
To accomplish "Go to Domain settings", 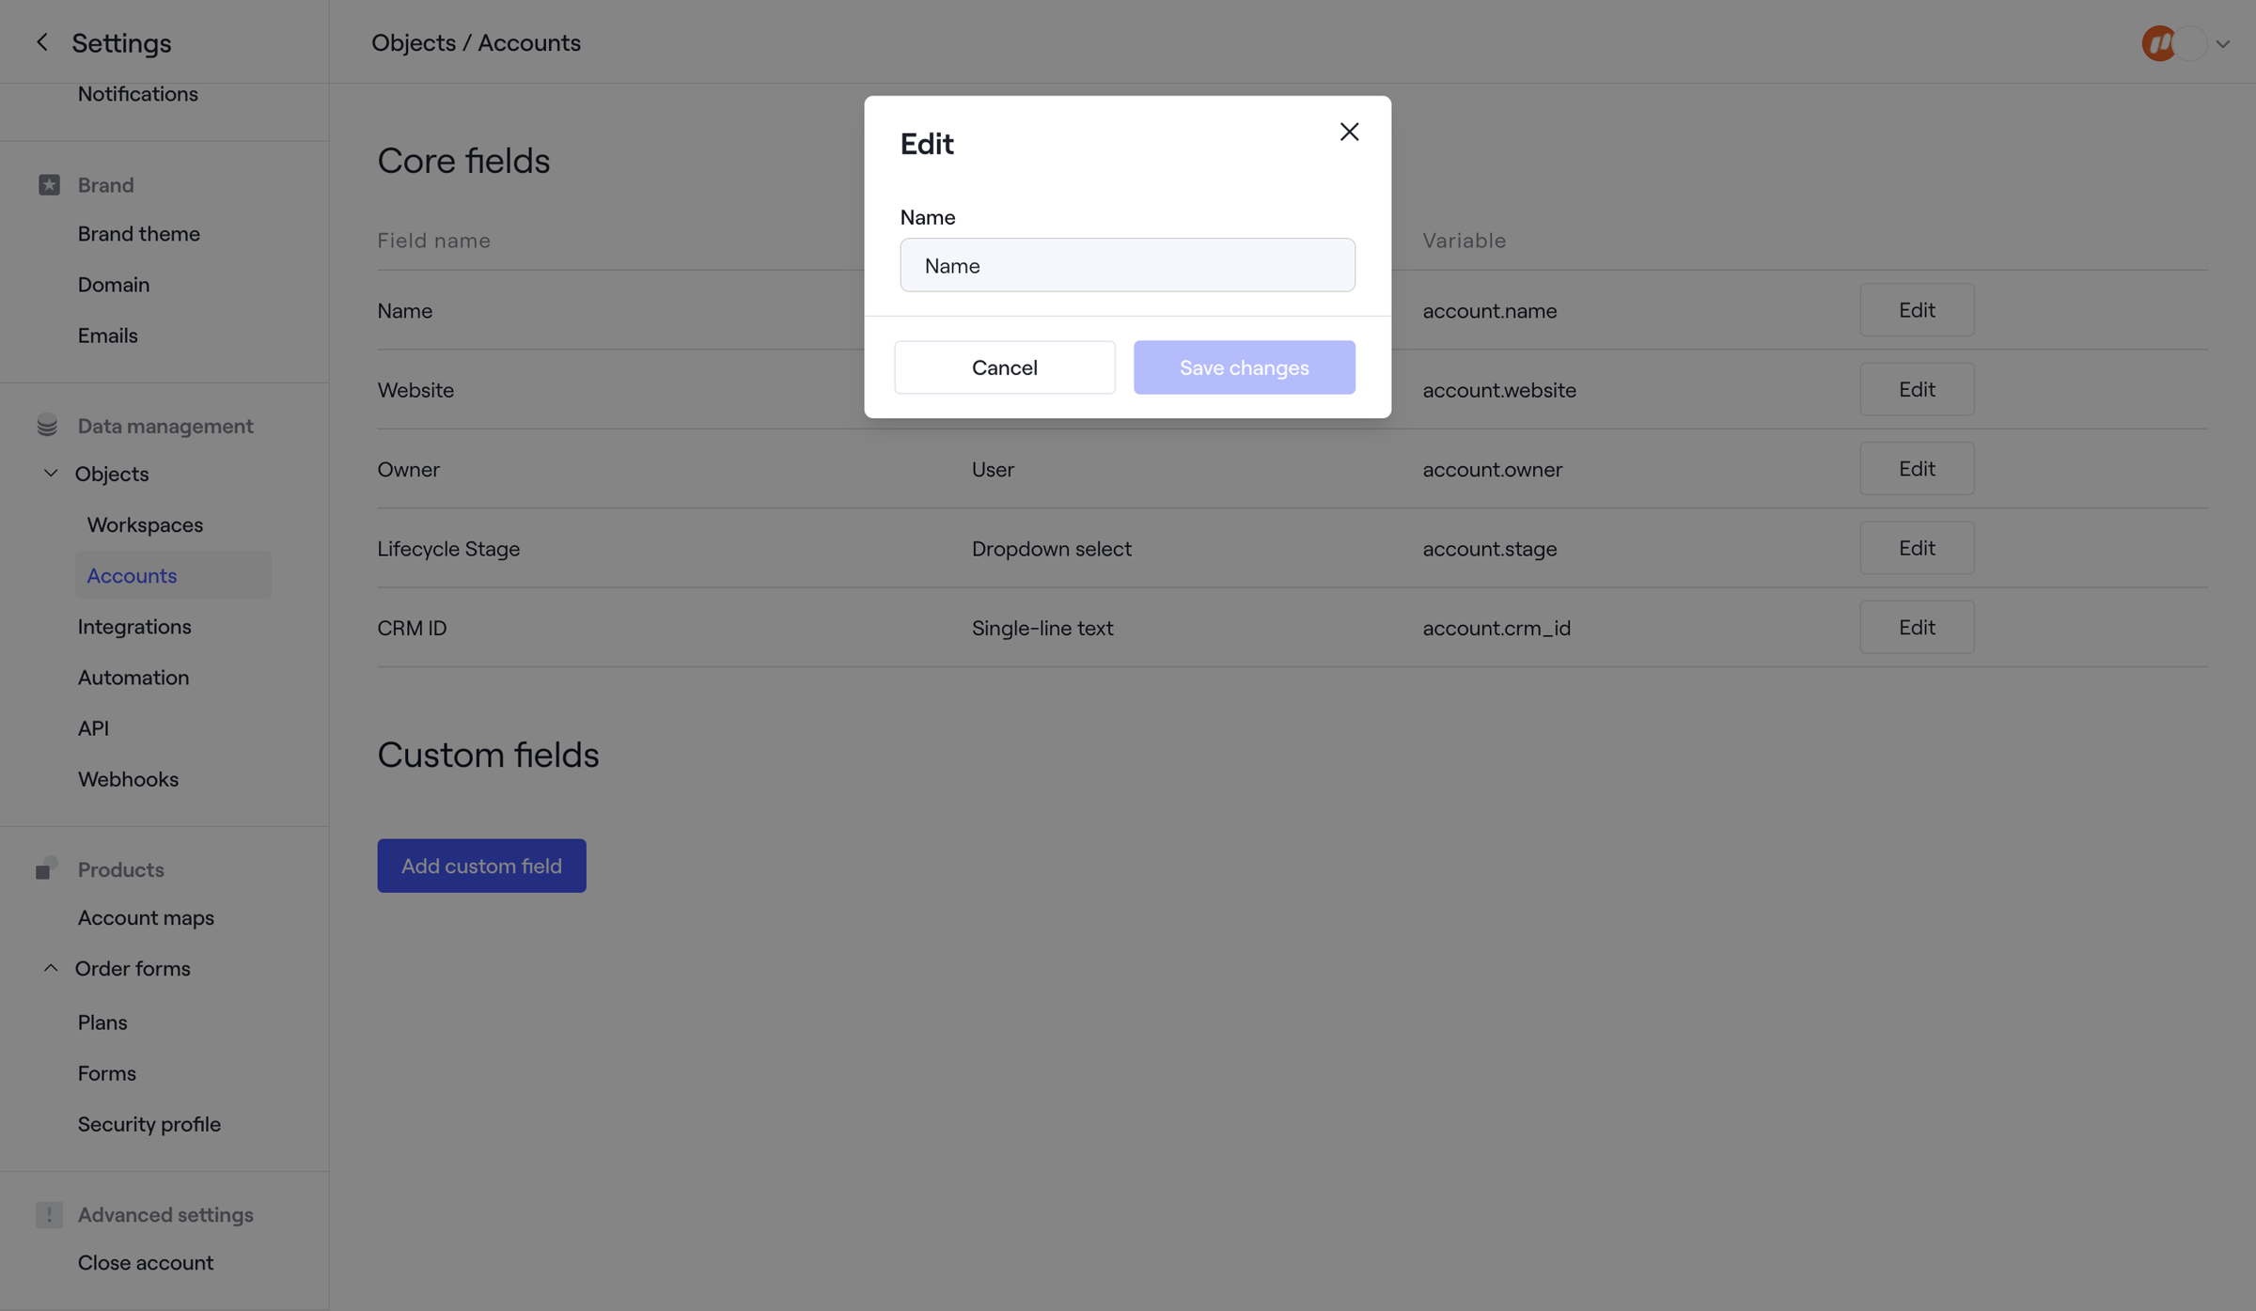I will coord(114,285).
